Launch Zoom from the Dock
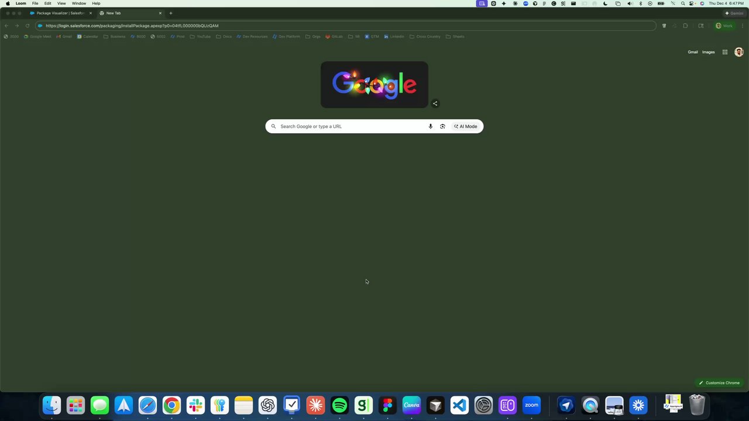The width and height of the screenshot is (749, 421). coord(531,405)
